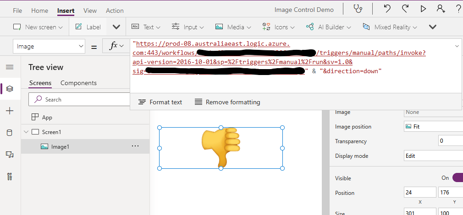Open the Media icon in left sidebar
This screenshot has height=215, width=463.
coord(10,155)
